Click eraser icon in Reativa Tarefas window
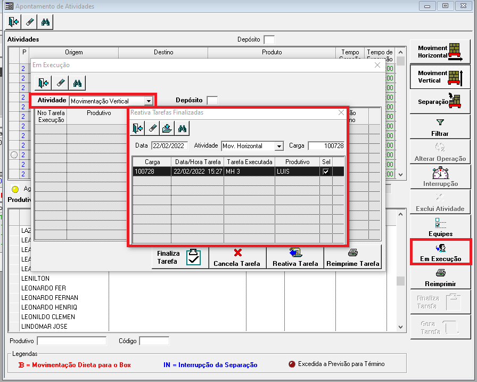Image resolution: width=477 pixels, height=382 pixels. coord(152,128)
